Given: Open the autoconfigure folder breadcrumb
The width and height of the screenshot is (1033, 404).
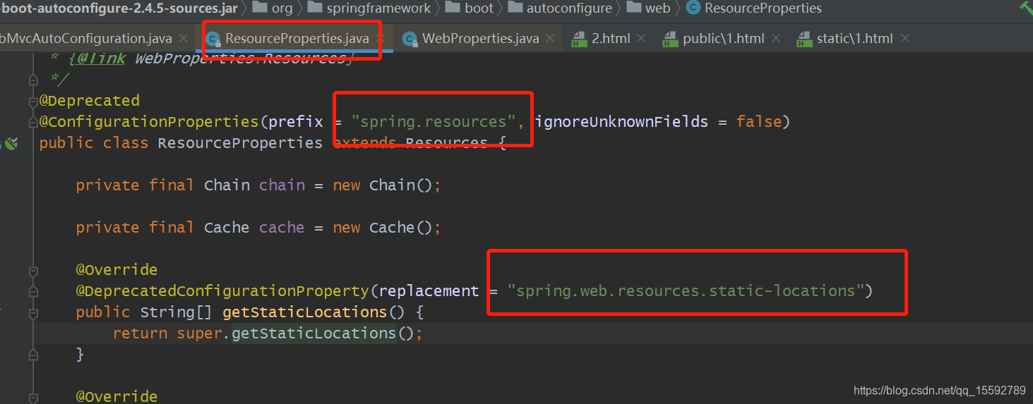Looking at the screenshot, I should pyautogui.click(x=561, y=8).
